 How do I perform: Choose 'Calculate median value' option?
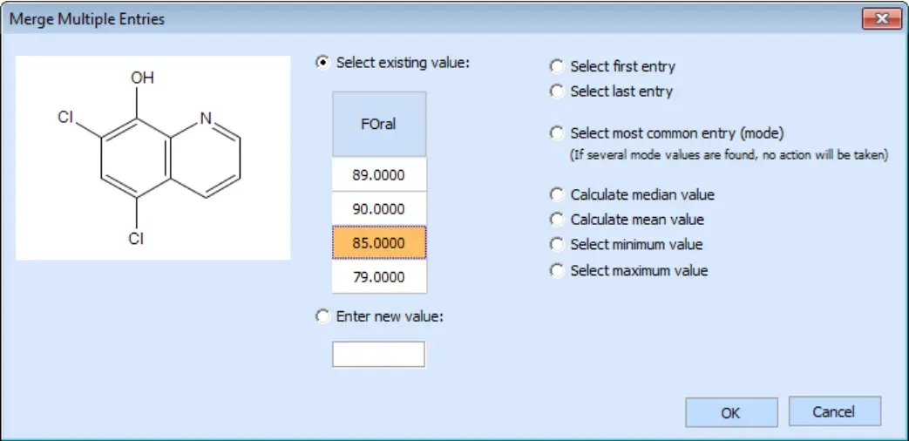click(557, 194)
